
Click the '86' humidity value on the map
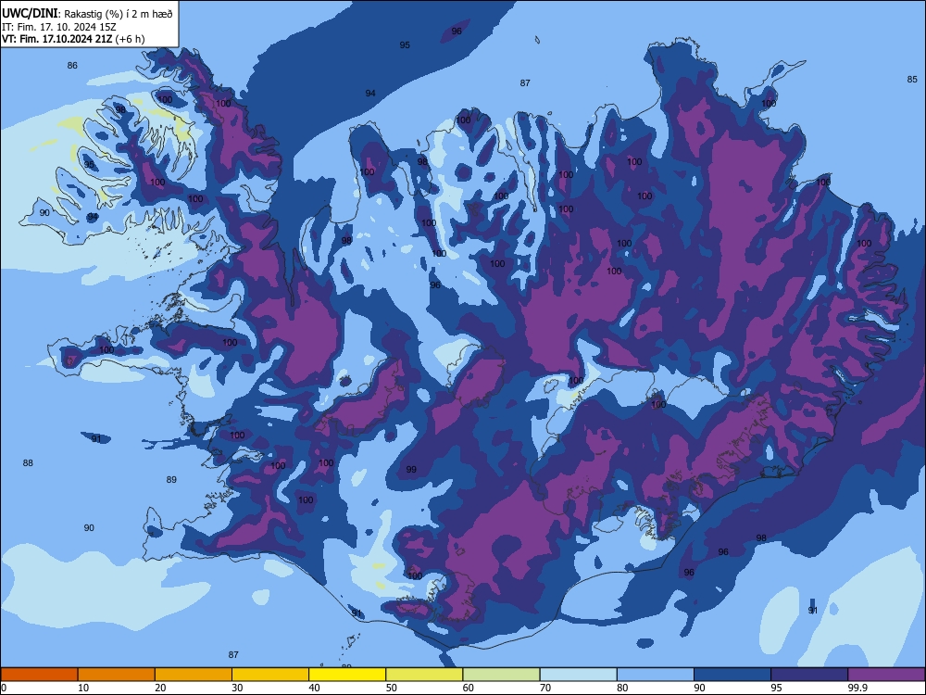[x=72, y=66]
